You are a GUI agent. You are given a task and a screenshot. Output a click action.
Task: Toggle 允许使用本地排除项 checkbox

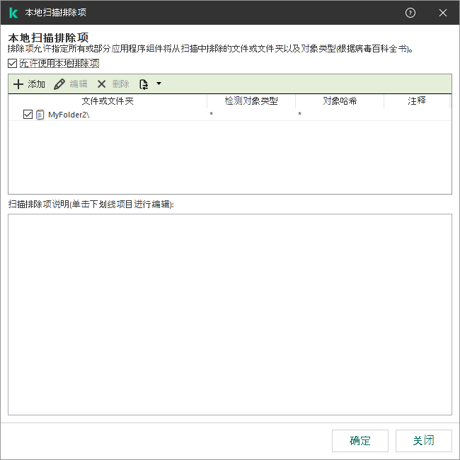13,63
